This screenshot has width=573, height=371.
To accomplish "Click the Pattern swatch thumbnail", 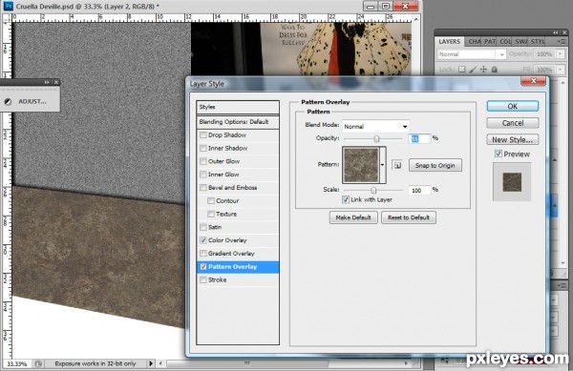I will pos(360,165).
